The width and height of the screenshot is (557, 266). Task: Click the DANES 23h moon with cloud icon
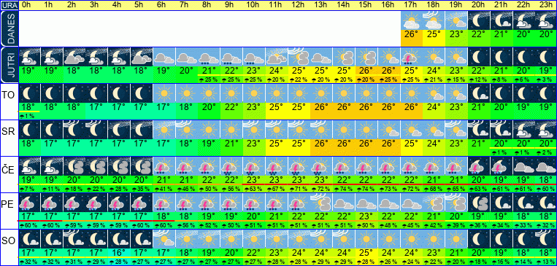(546, 20)
